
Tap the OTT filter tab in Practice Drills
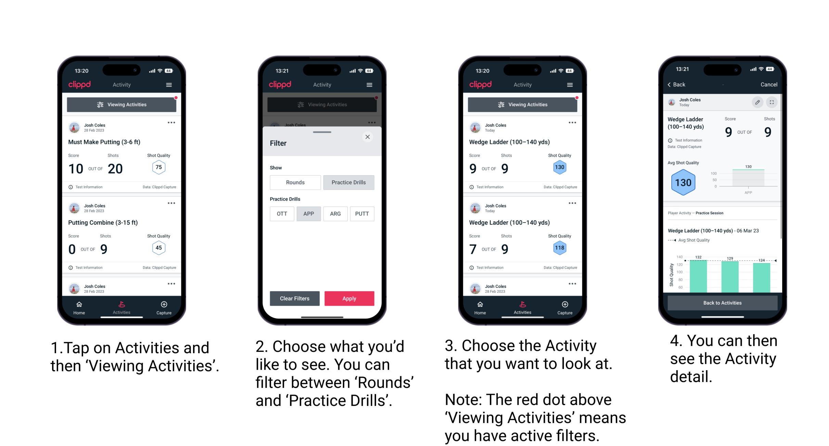281,213
